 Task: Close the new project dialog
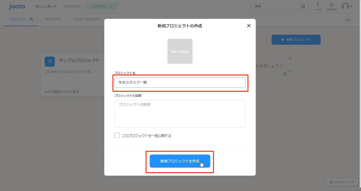tap(249, 26)
